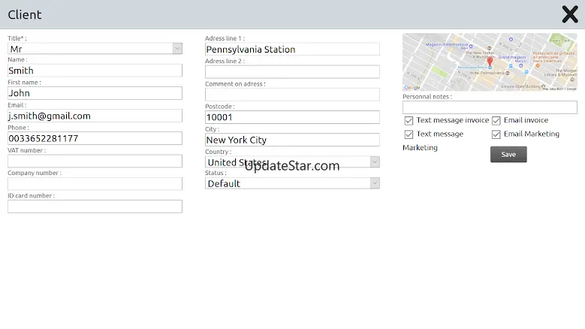
Task: Toggle the Text message Marketing checkbox
Action: tap(409, 134)
